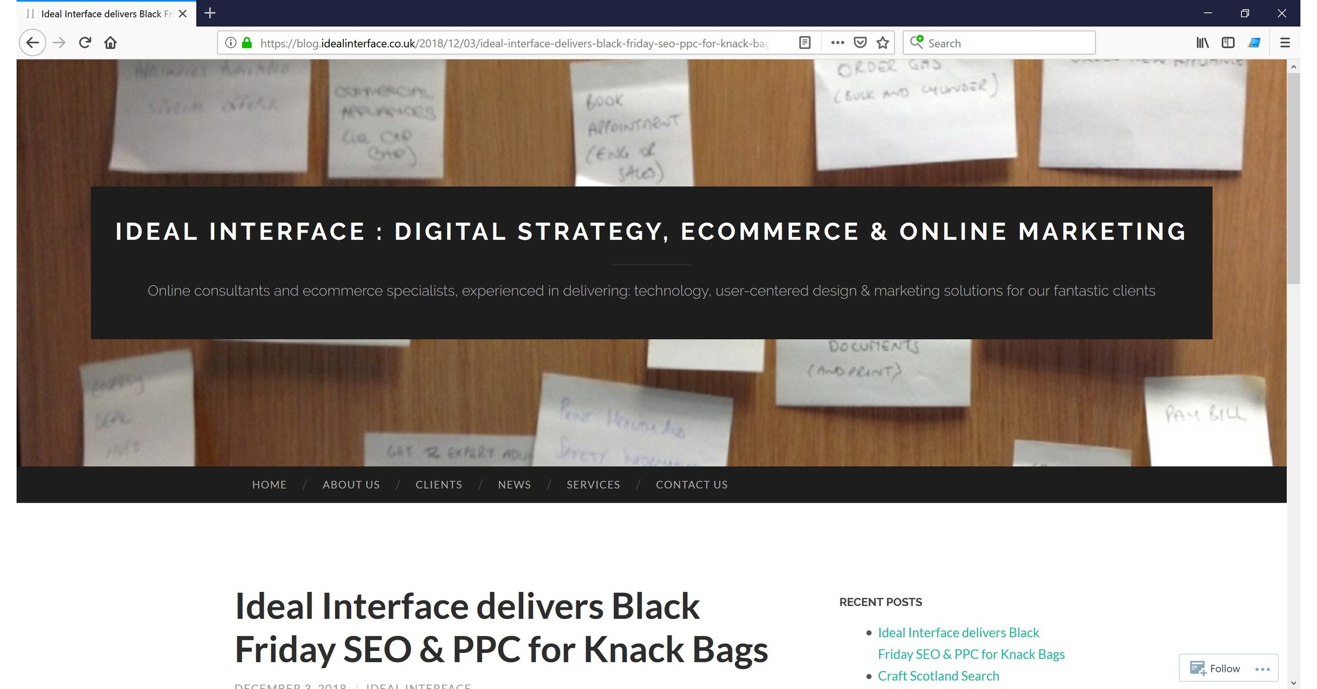The image size is (1317, 689).
Task: Toggle the sidebars icon
Action: coord(1228,43)
